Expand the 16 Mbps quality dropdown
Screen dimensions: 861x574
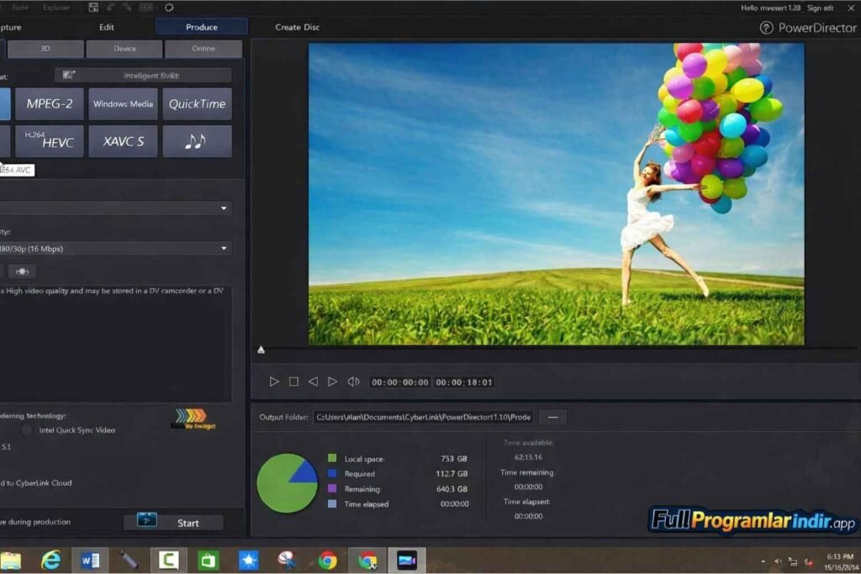[224, 249]
